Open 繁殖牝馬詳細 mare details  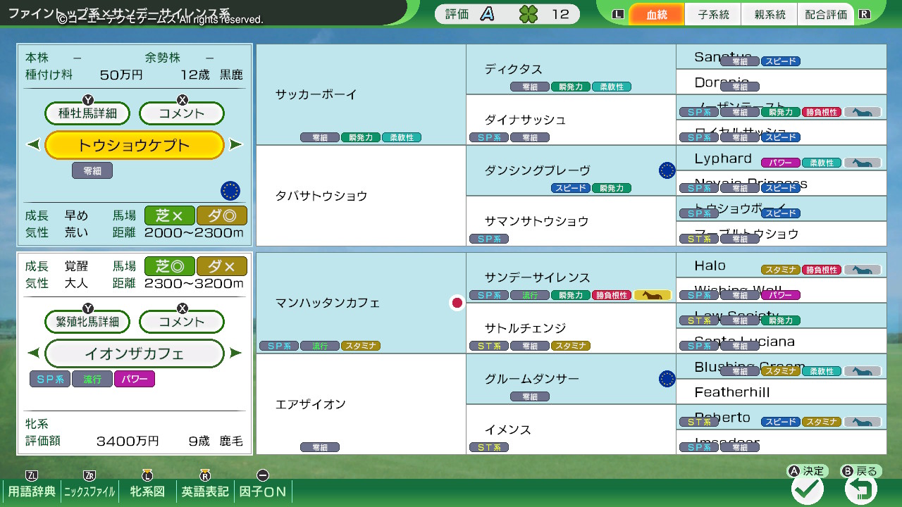pos(88,322)
